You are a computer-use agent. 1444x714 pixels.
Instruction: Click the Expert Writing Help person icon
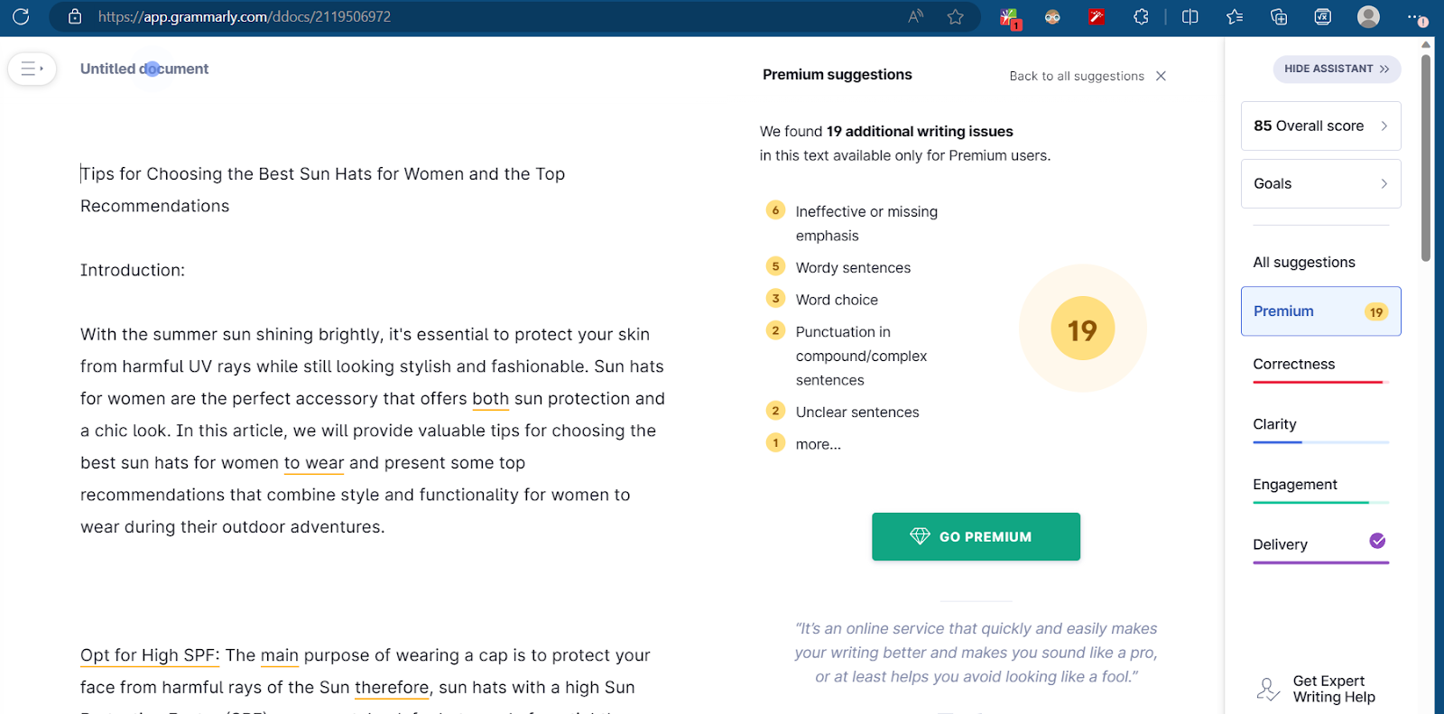click(x=1268, y=690)
